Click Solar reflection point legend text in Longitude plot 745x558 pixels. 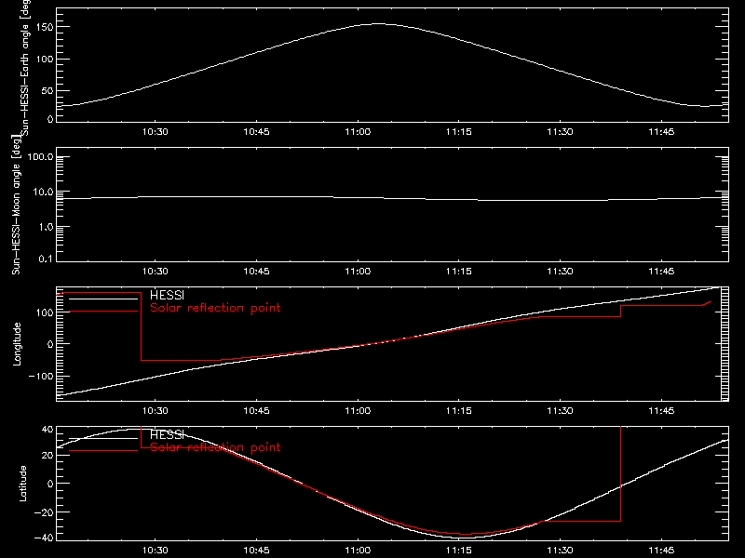point(215,308)
